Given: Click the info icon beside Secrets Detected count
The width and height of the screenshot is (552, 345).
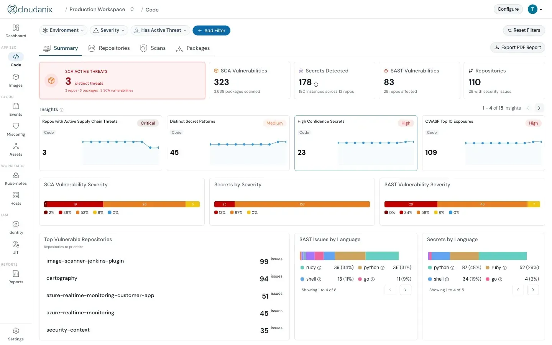Looking at the screenshot, I should (316, 85).
